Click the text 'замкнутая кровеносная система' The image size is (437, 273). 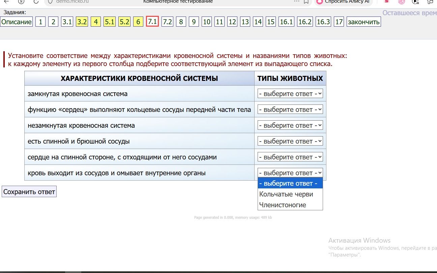point(78,94)
